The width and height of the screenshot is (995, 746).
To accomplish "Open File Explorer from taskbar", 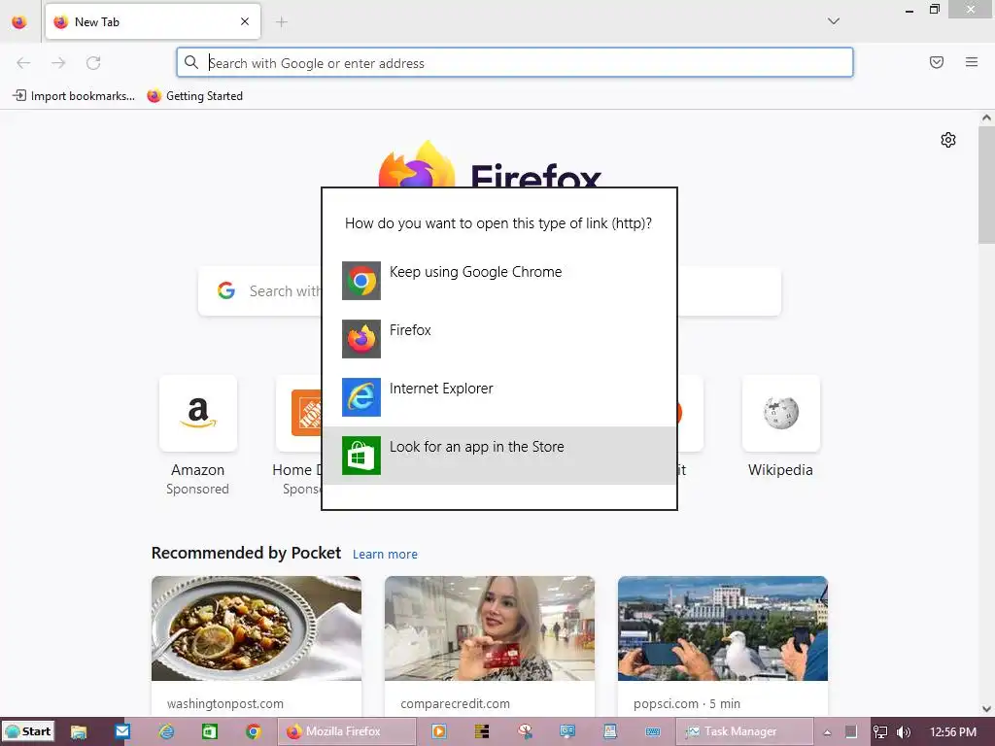I will point(79,731).
